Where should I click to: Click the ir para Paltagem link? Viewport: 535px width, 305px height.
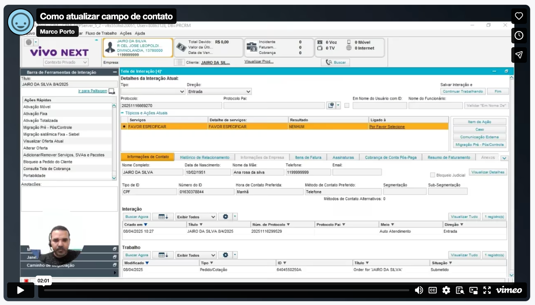[93, 91]
